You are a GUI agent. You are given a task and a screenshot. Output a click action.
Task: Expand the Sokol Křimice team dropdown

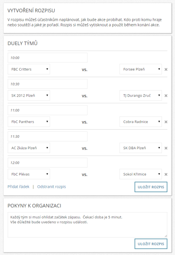[x=141, y=174]
